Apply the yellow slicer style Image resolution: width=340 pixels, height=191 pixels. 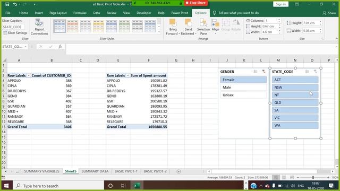[98, 26]
